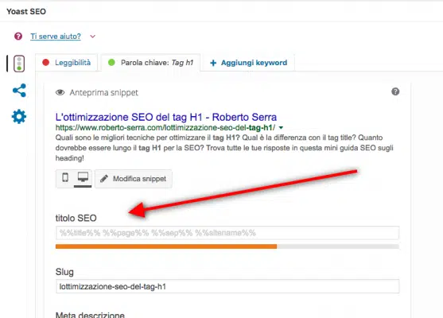Click the Yoast SEO panel heading
This screenshot has height=318, width=443.
26,12
